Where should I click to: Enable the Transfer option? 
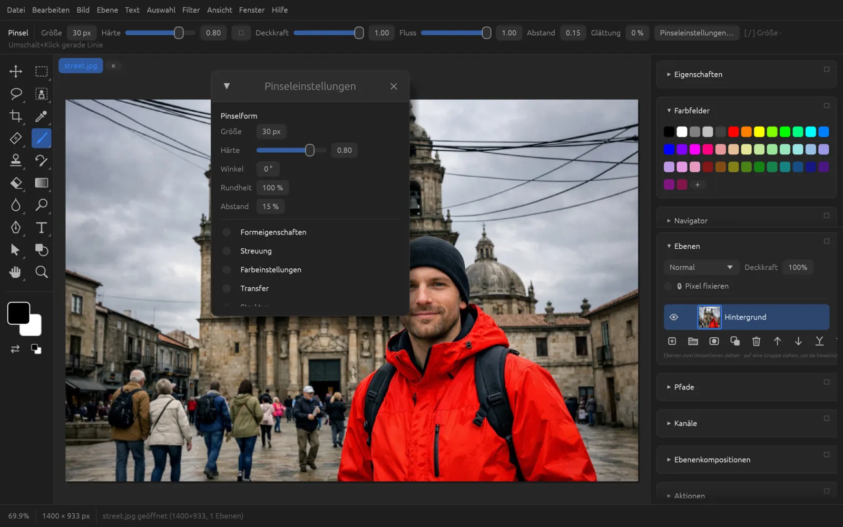pyautogui.click(x=227, y=288)
